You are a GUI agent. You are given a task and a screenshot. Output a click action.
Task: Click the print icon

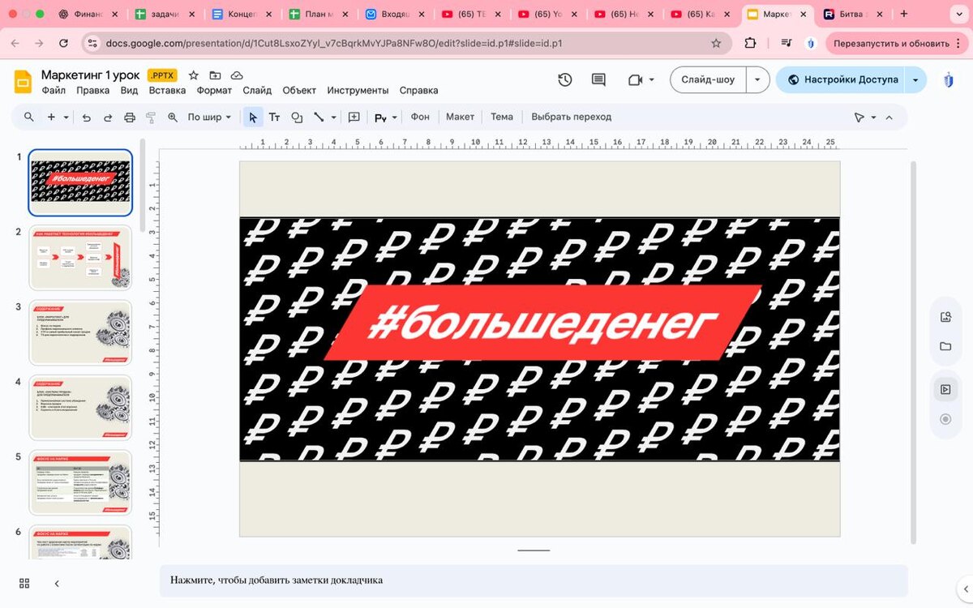[130, 118]
